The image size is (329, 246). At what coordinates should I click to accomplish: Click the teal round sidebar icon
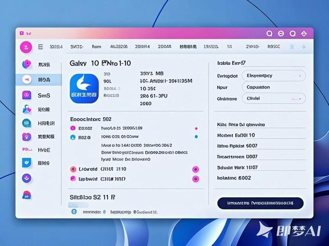pos(27,123)
